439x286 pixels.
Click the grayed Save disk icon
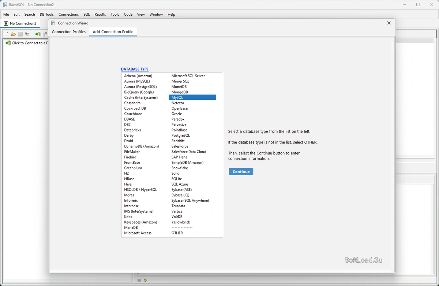(20, 34)
